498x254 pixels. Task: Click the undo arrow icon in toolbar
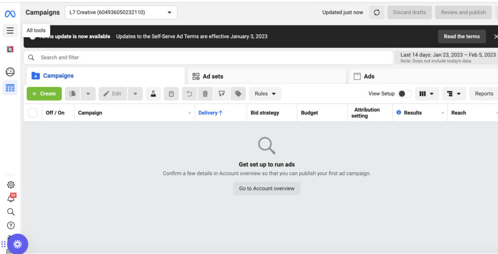tap(189, 94)
